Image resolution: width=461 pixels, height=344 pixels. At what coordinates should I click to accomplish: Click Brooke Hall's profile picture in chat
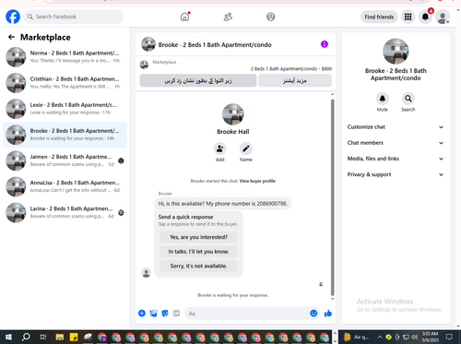point(233,114)
